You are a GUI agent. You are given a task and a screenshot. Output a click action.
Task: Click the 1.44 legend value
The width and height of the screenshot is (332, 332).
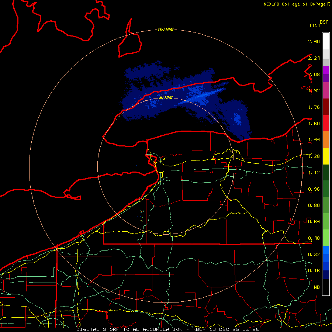coord(314,140)
